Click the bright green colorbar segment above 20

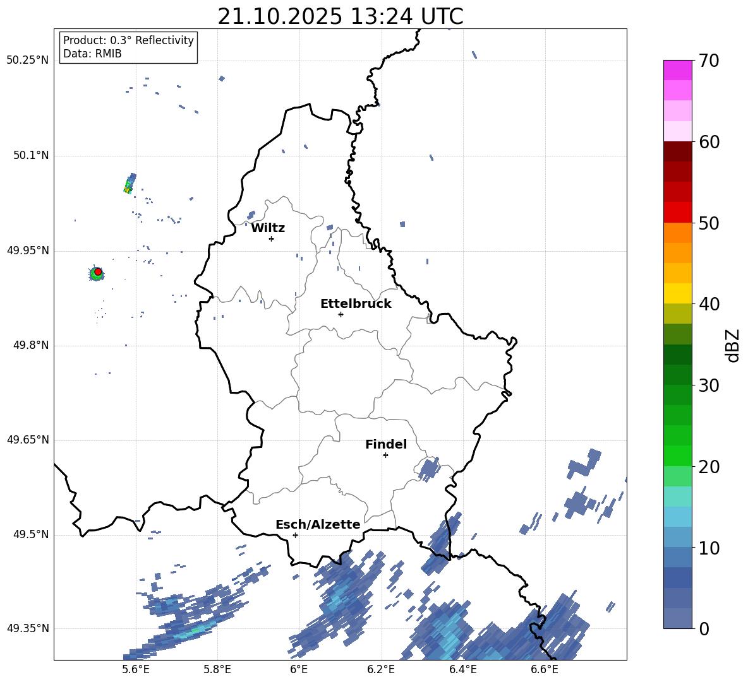click(677, 456)
